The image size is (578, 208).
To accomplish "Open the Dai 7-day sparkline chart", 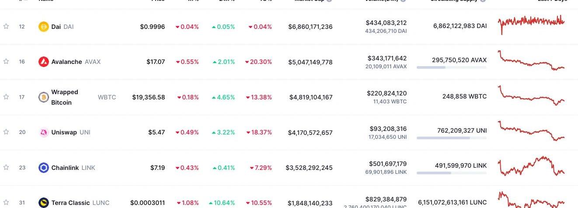I will (531, 24).
